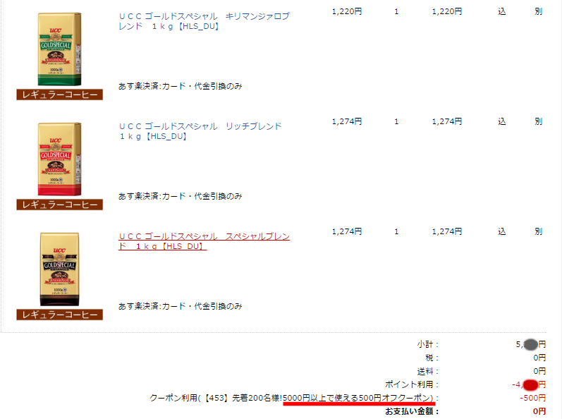Click レギュラーコーヒー banner under Special Blend bag

(x=59, y=315)
